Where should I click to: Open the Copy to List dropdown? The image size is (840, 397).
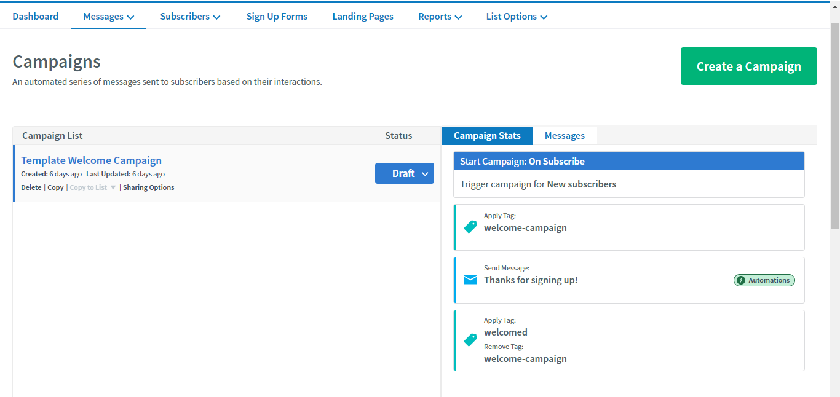(93, 187)
